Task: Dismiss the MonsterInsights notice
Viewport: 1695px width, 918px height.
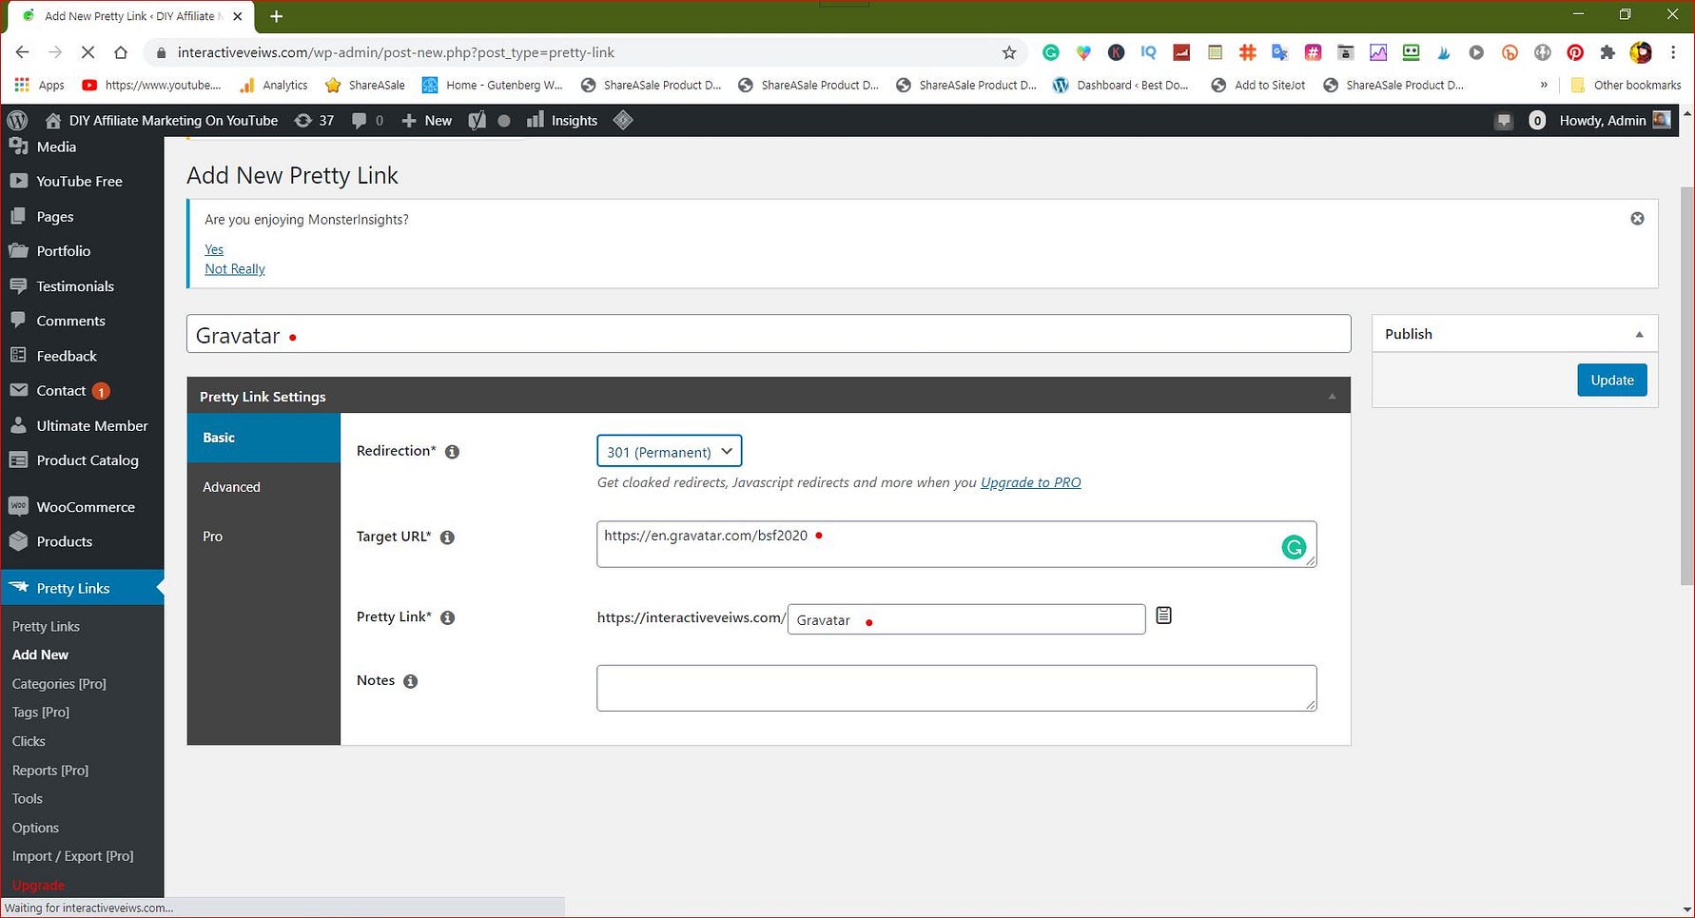Action: [x=1637, y=219]
